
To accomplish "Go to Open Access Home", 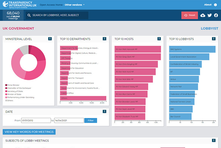I will (x=51, y=5).
